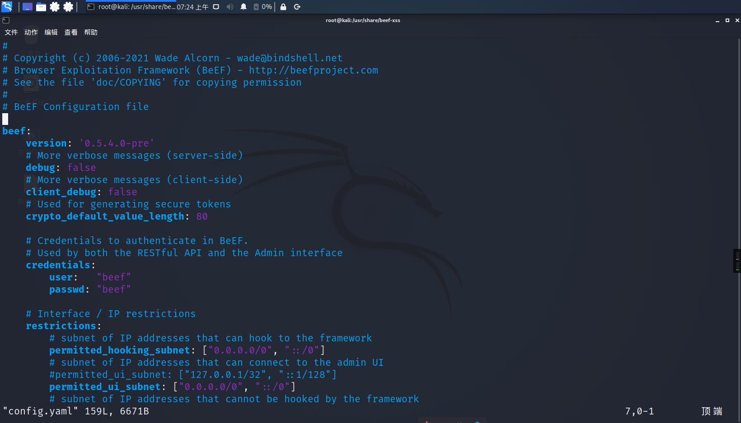This screenshot has width=741, height=423.
Task: Open the 查看 menu
Action: pyautogui.click(x=70, y=32)
